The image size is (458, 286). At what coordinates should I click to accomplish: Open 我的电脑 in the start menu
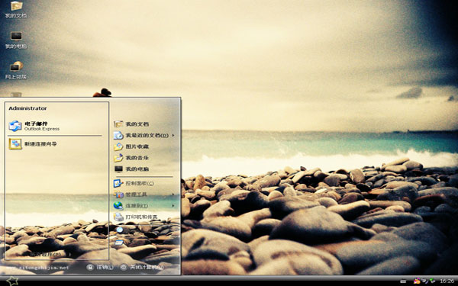coord(131,169)
